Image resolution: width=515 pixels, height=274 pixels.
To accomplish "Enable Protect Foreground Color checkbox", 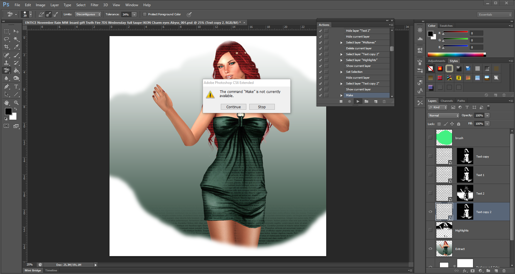I will [145, 14].
